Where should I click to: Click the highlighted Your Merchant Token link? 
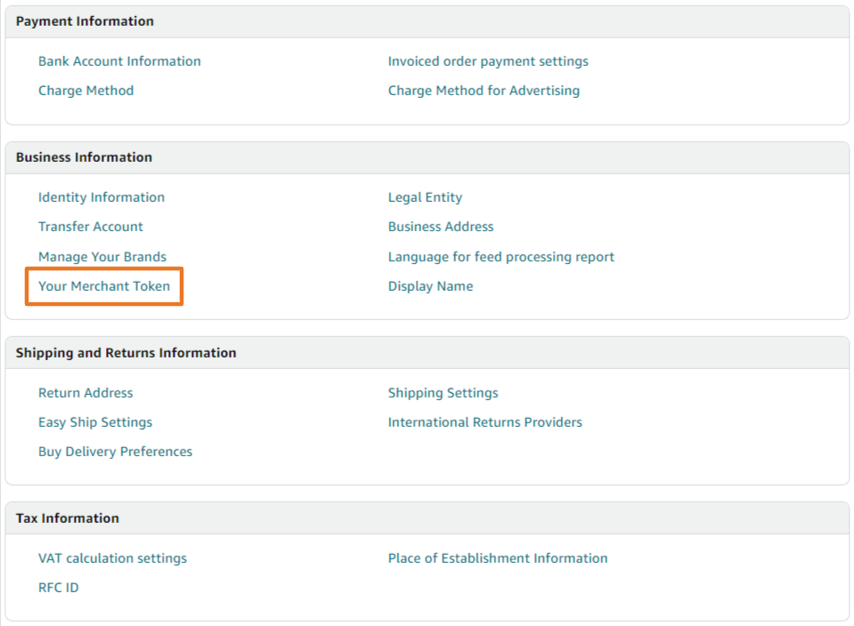click(104, 286)
